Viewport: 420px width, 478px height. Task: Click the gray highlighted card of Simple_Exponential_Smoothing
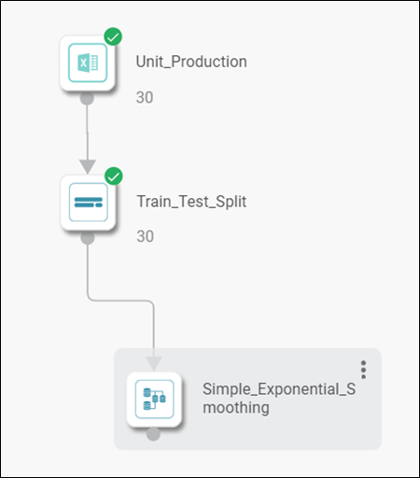coord(247,399)
